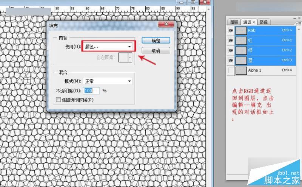Select the 蓝 channel row label
The width and height of the screenshot is (302, 187).
(x=250, y=61)
